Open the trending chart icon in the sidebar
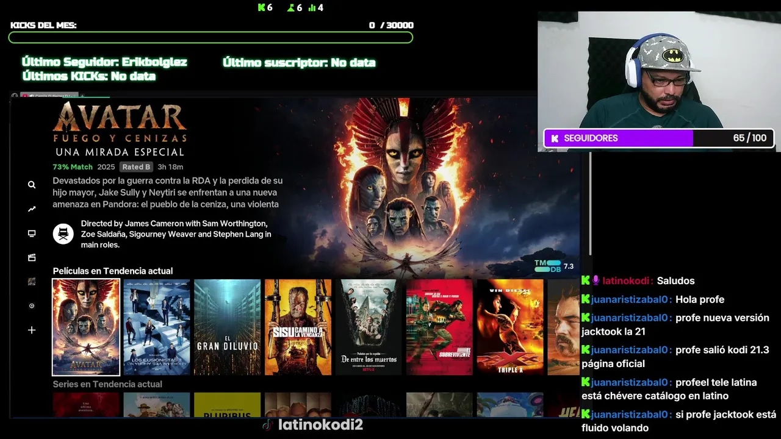Screen dimensions: 781x439 pyautogui.click(x=32, y=209)
